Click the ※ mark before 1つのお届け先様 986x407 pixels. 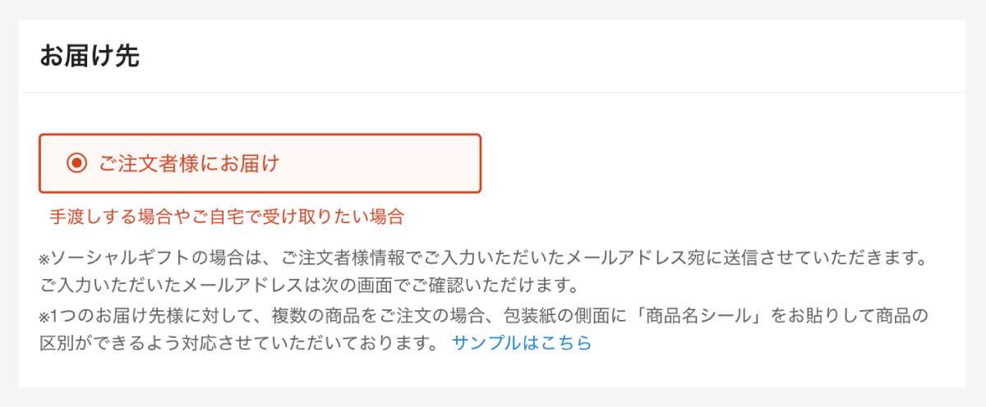coord(45,316)
